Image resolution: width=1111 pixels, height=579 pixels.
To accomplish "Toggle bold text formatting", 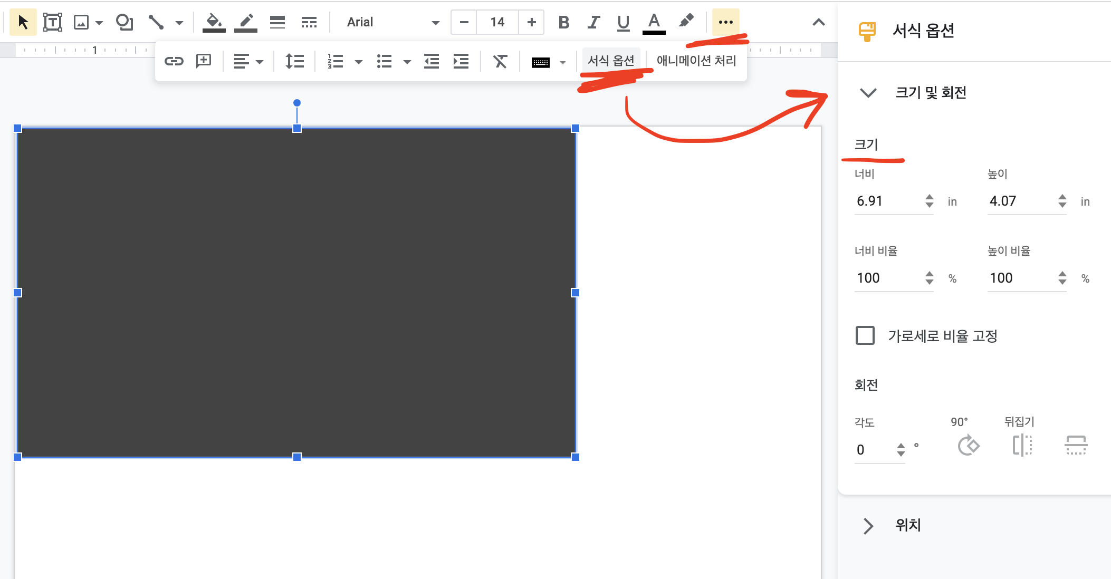I will pyautogui.click(x=563, y=22).
